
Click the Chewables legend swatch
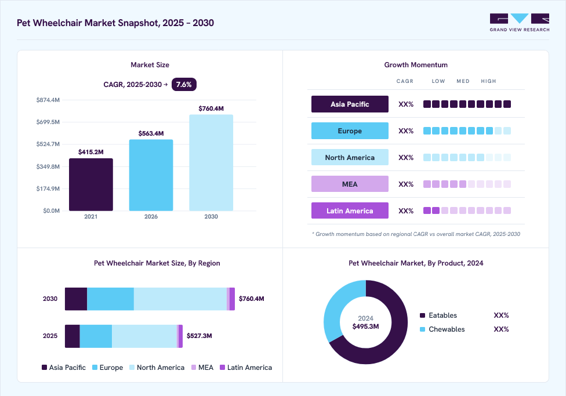(423, 329)
